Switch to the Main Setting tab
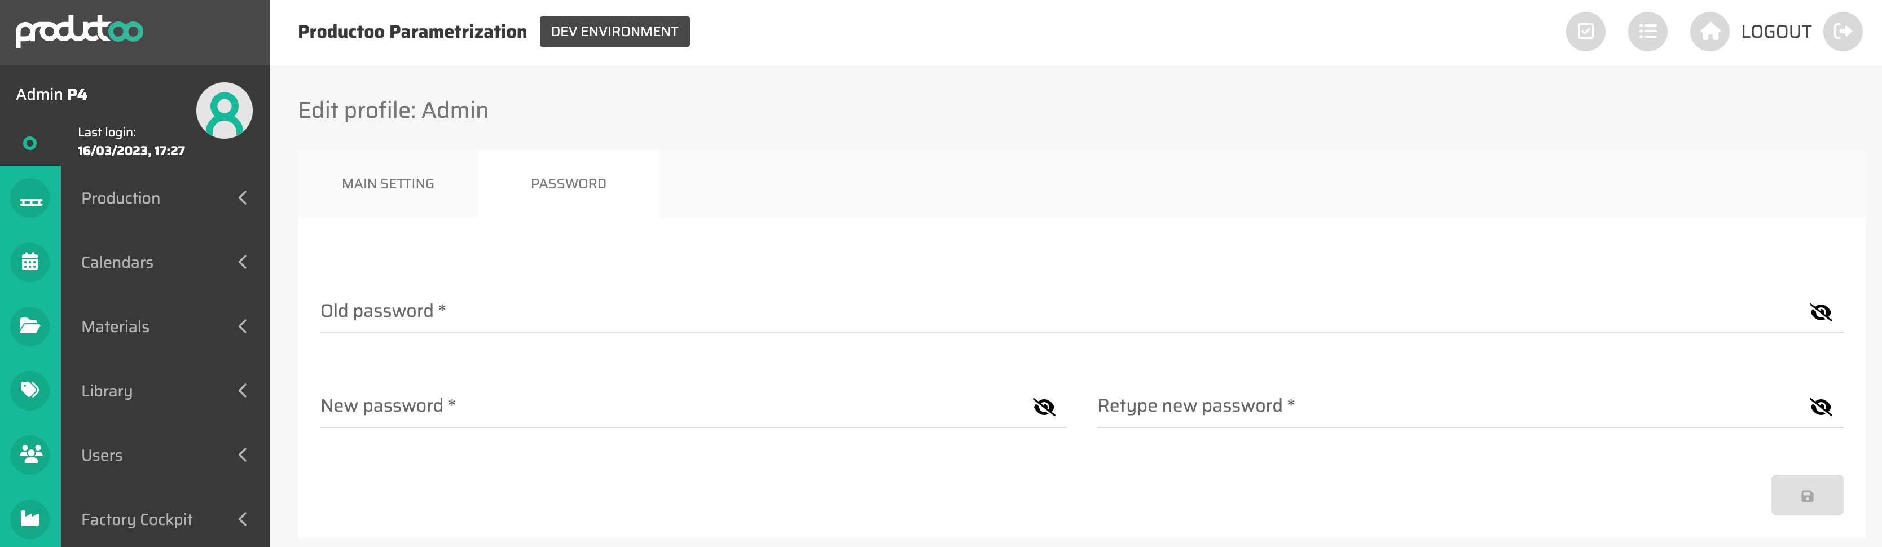Screen dimensions: 1882x547 point(388,184)
